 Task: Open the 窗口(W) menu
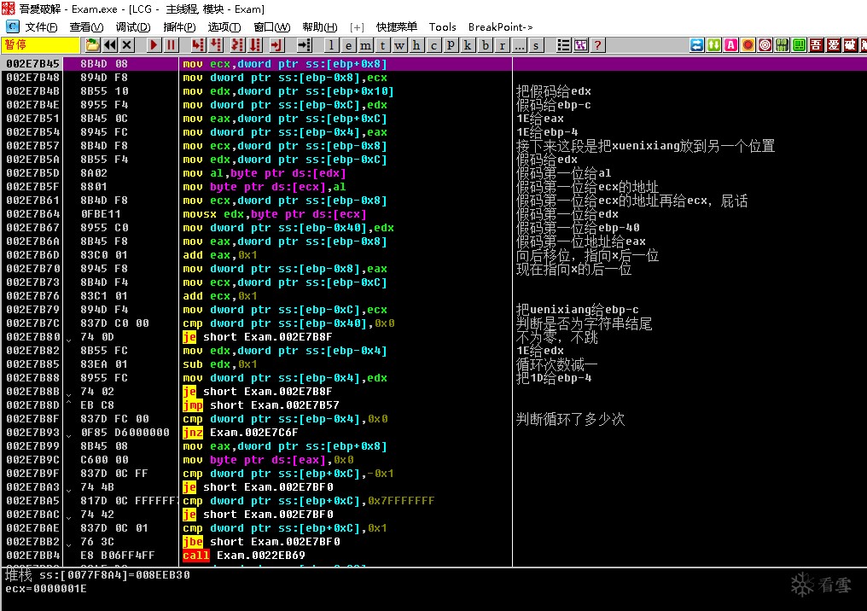tap(272, 27)
